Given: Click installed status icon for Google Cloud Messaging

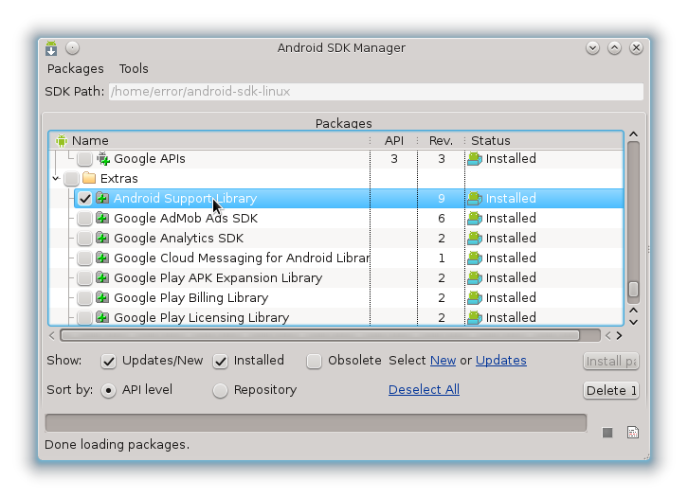Looking at the screenshot, I should click(x=475, y=258).
